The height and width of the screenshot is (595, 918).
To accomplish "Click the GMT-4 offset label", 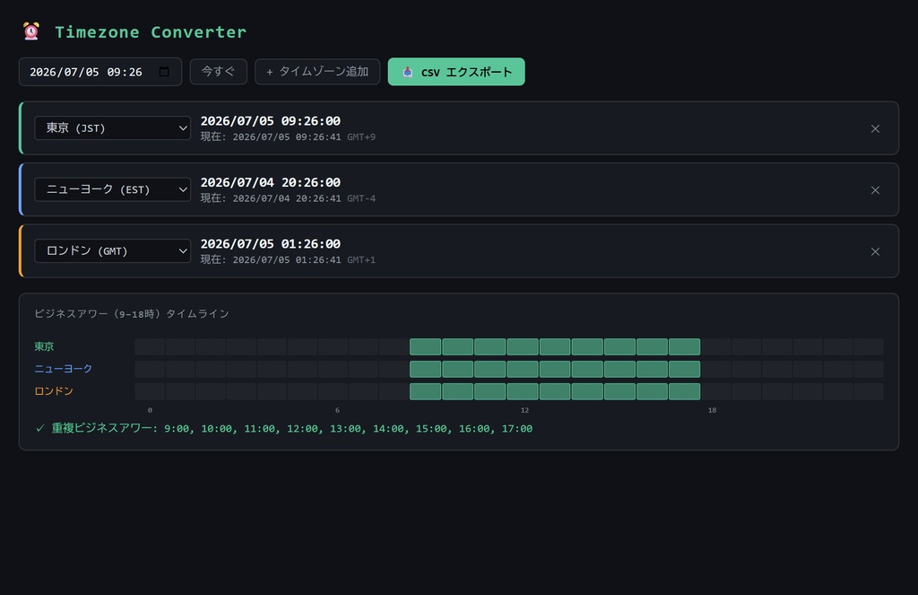I will tap(361, 198).
